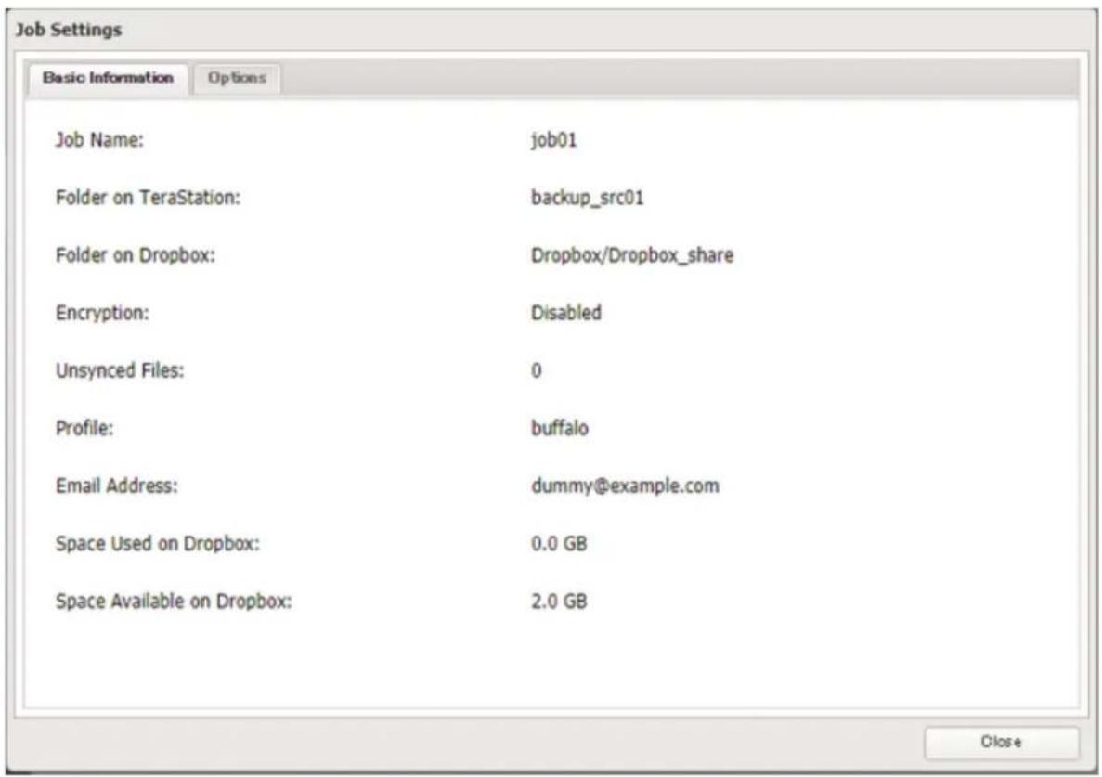Click the job name value job01
This screenshot has height=777, width=1102.
tap(554, 140)
